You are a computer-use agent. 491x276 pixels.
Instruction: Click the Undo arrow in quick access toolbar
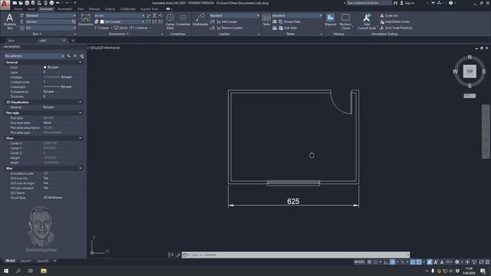coord(58,3)
